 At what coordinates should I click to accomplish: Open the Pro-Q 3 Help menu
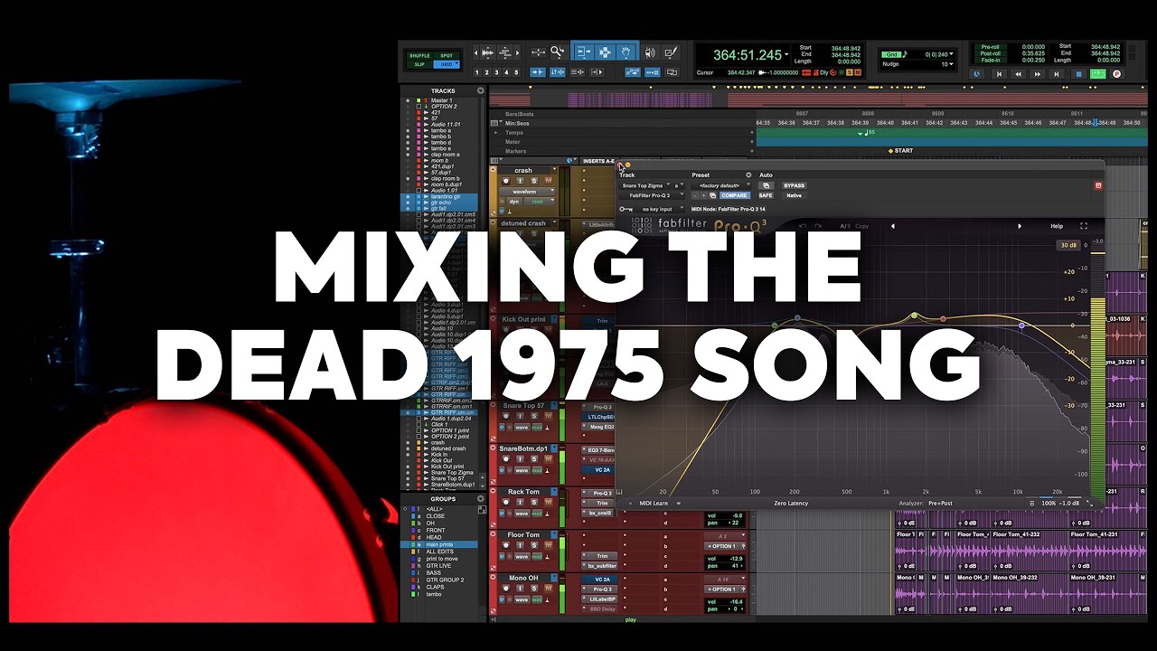point(1057,226)
